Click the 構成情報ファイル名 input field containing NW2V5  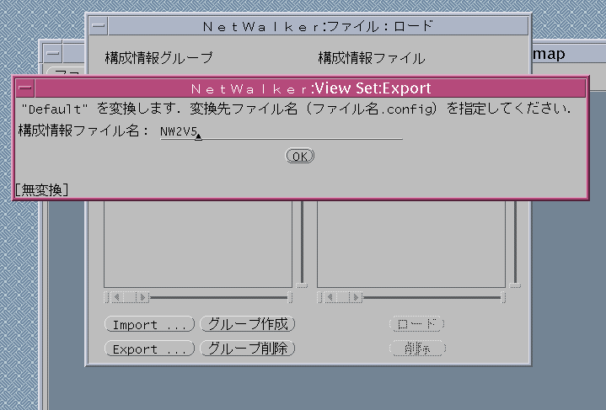(282, 132)
